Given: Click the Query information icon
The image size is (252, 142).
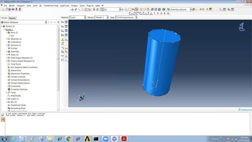Looking at the screenshot, I should 164,9.
